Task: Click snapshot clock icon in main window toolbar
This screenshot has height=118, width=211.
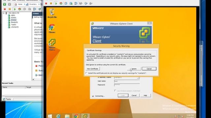Action: click(x=34, y=9)
